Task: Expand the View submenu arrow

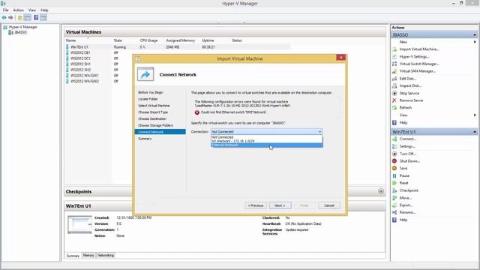Action: pyautogui.click(x=475, y=115)
